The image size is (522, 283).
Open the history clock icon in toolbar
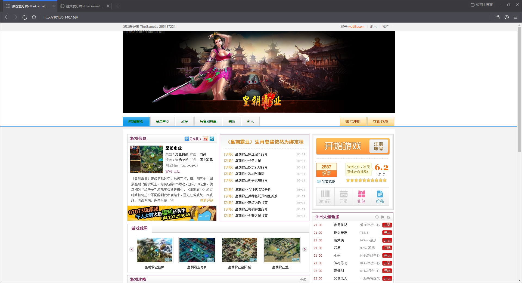click(x=507, y=17)
